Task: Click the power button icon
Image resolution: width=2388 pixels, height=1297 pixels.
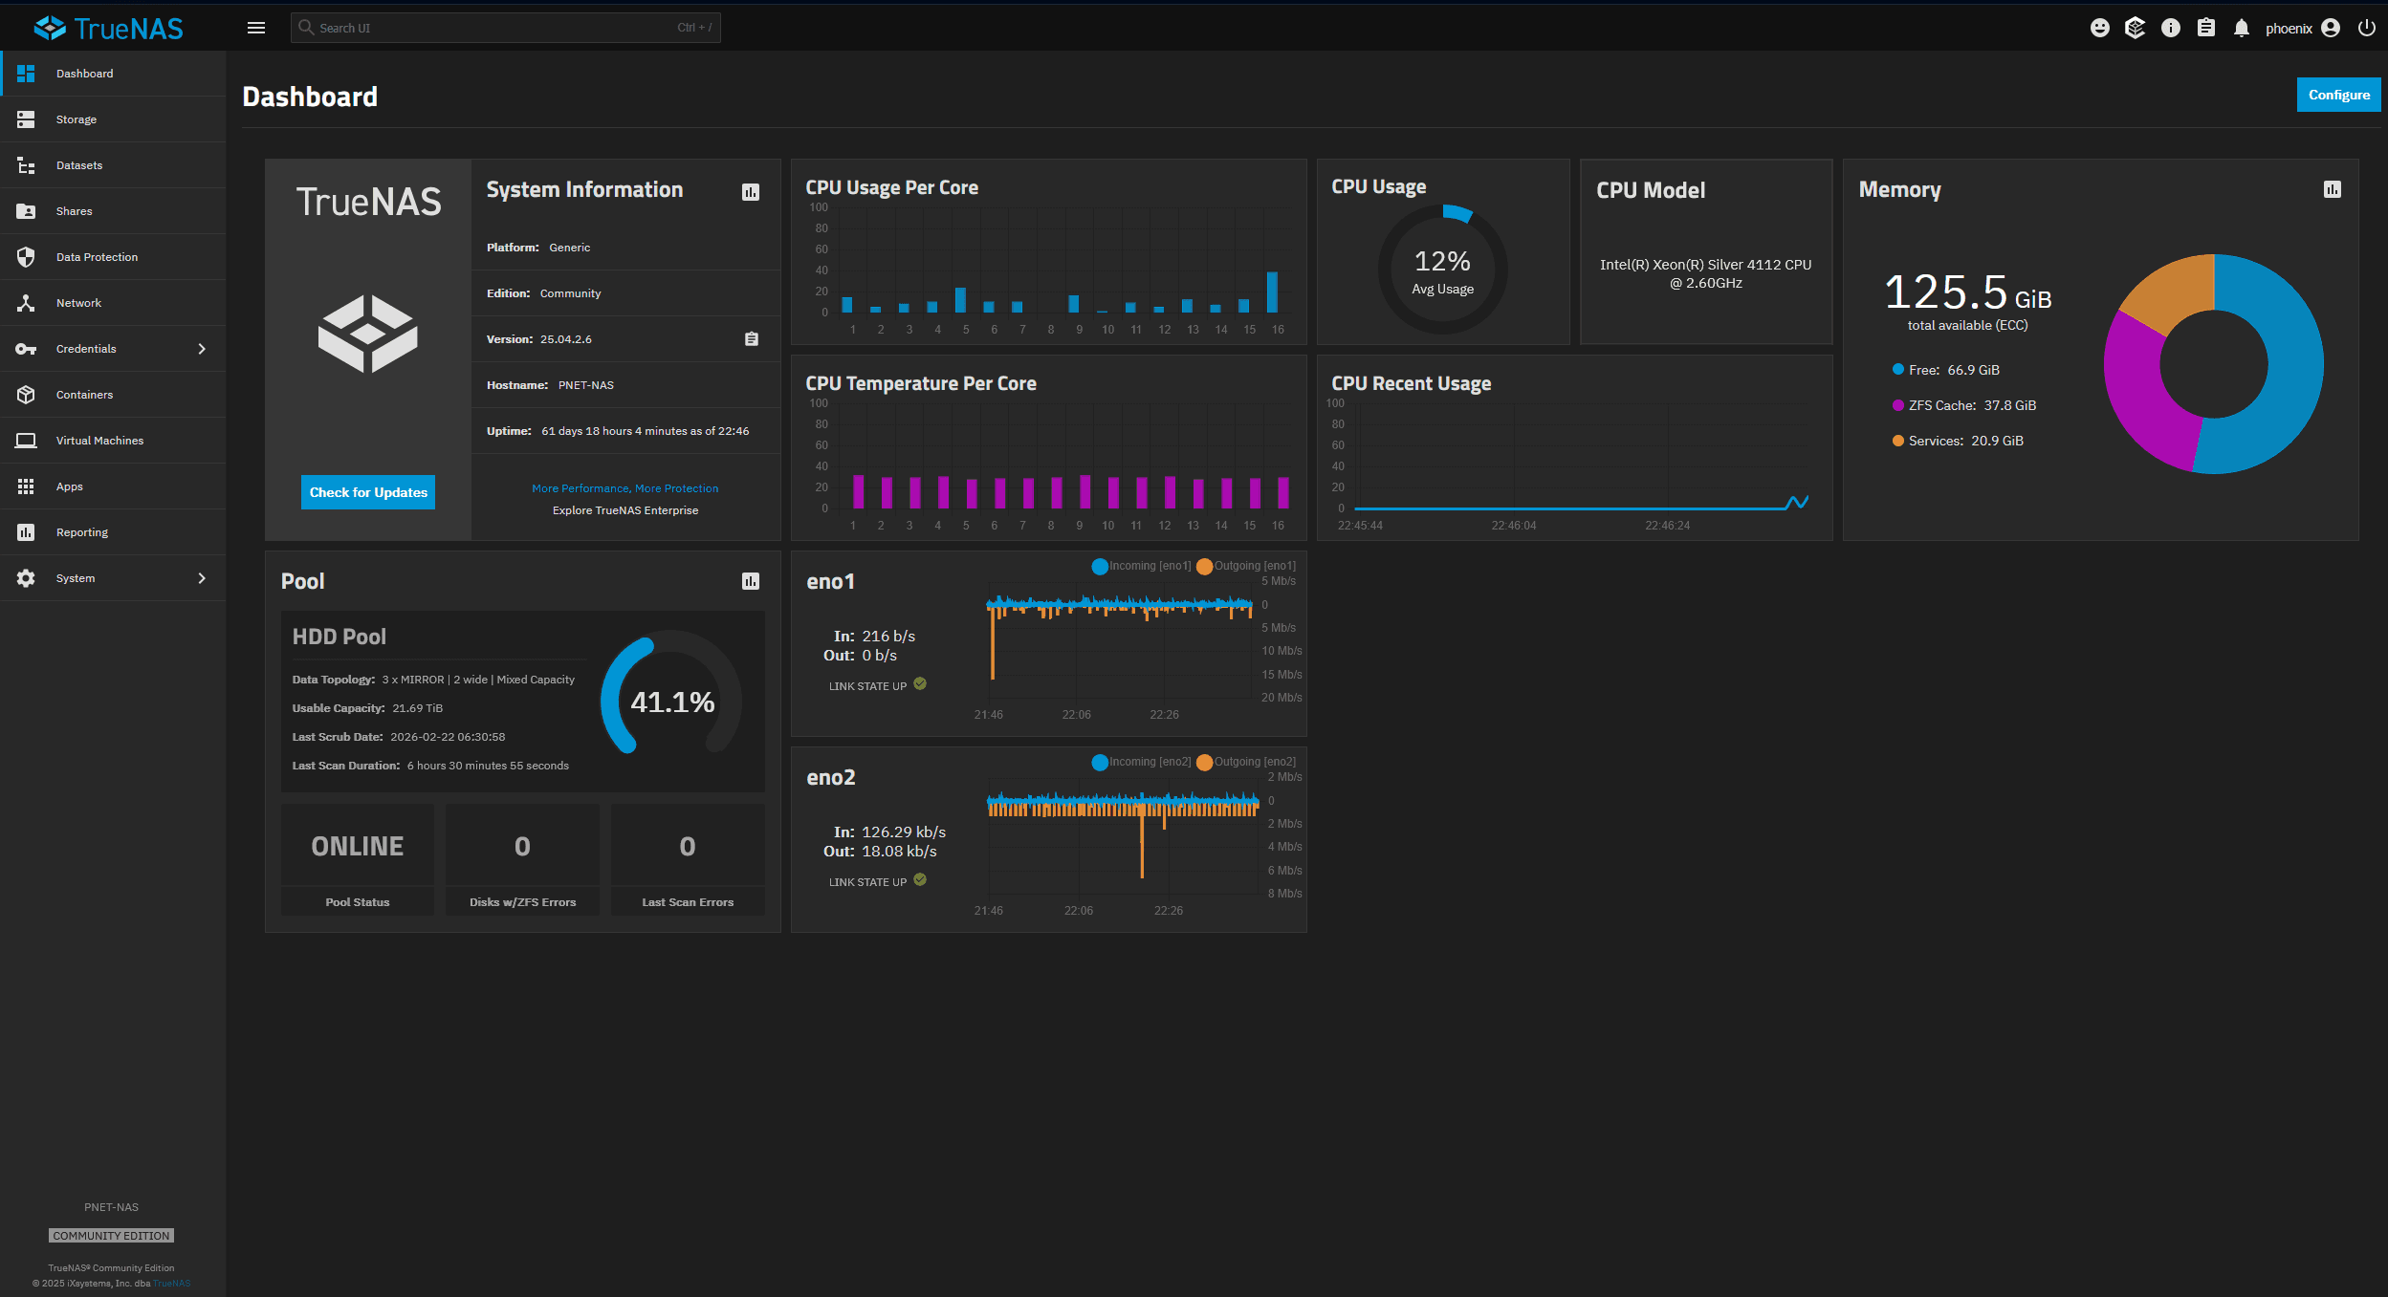Action: tap(2367, 27)
